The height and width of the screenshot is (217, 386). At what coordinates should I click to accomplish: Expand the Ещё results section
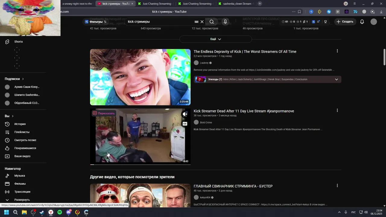[x=215, y=39]
